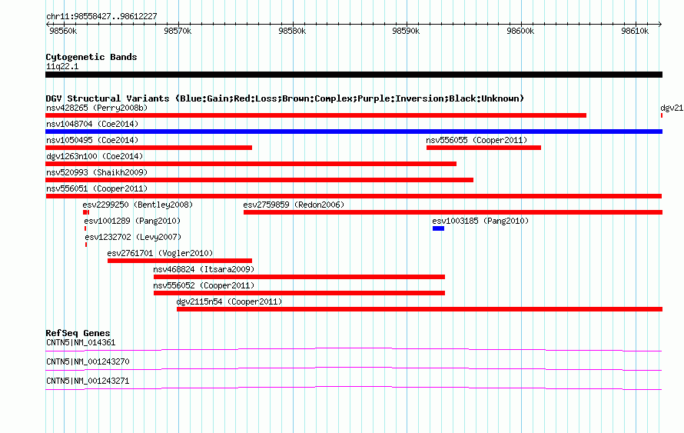The height and width of the screenshot is (433, 684).
Task: Click the dgv1263n100 red bar
Action: tap(251, 164)
